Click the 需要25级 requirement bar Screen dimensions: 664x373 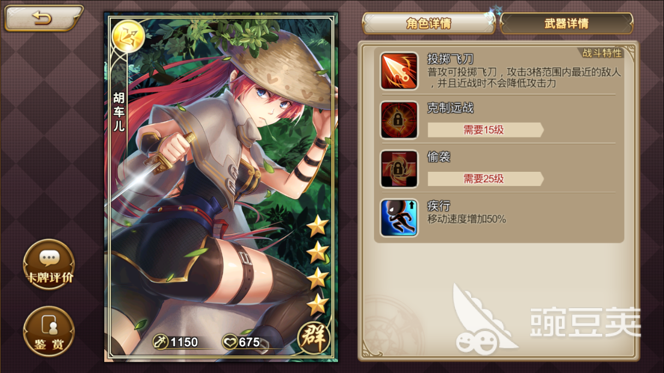(x=485, y=179)
